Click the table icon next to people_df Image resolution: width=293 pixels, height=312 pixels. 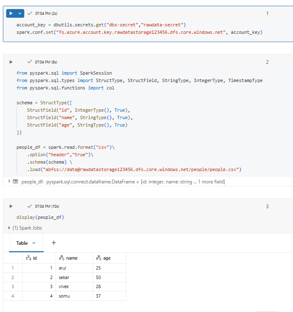tap(16, 182)
